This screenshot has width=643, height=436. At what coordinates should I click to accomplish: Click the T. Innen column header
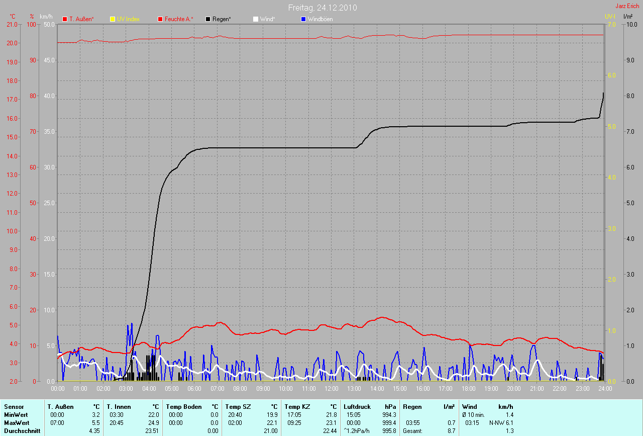coord(119,406)
